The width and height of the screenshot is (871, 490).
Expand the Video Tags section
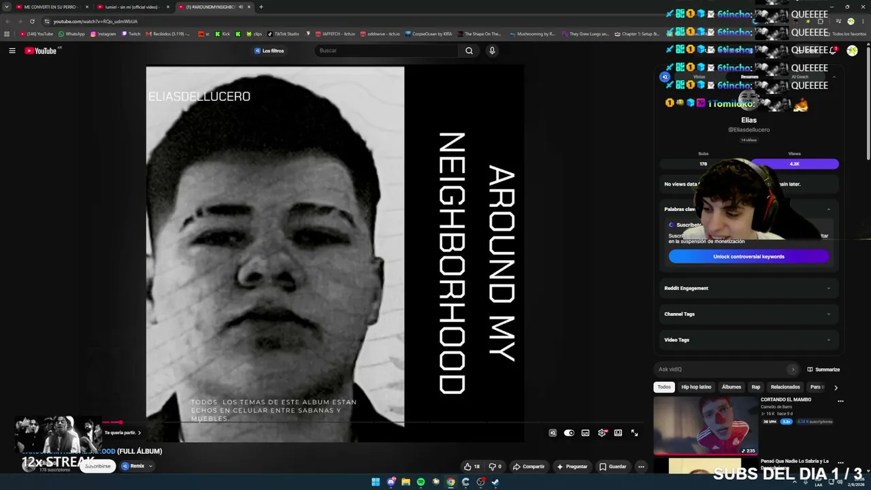748,340
